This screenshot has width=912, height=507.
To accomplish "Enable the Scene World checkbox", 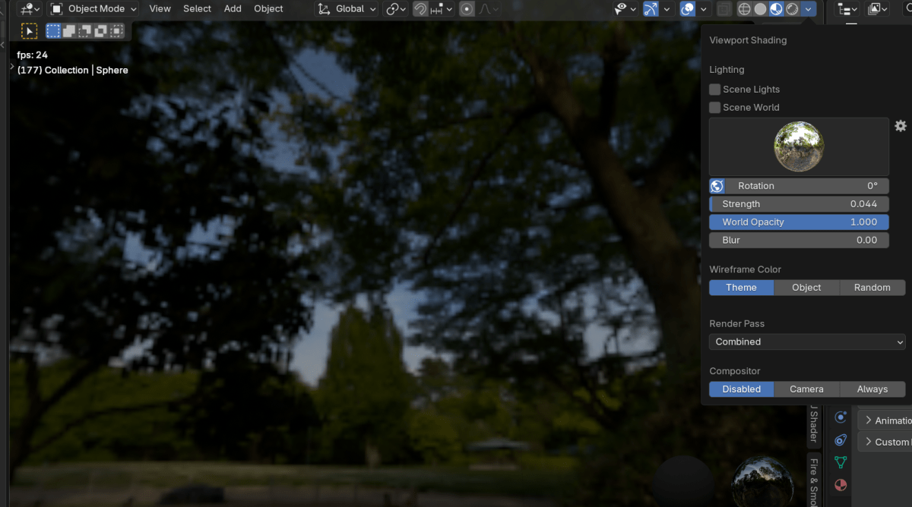I will [x=714, y=108].
